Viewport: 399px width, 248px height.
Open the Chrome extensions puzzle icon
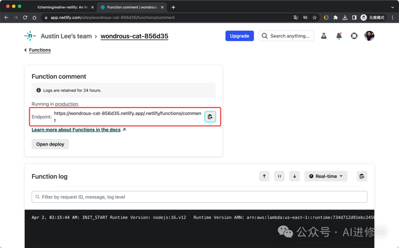(335, 18)
